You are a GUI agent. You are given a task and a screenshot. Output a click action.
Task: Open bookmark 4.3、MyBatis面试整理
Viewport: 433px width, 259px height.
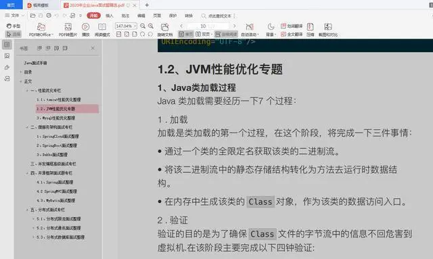(55, 201)
